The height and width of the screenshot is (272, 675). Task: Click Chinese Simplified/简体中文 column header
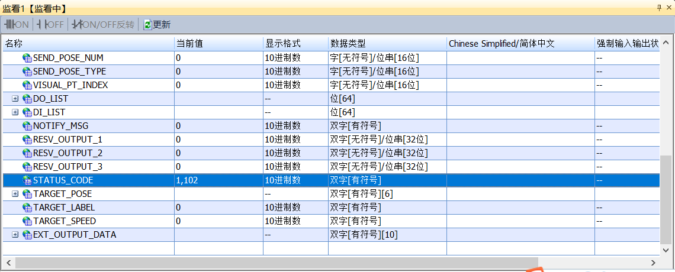[520, 43]
